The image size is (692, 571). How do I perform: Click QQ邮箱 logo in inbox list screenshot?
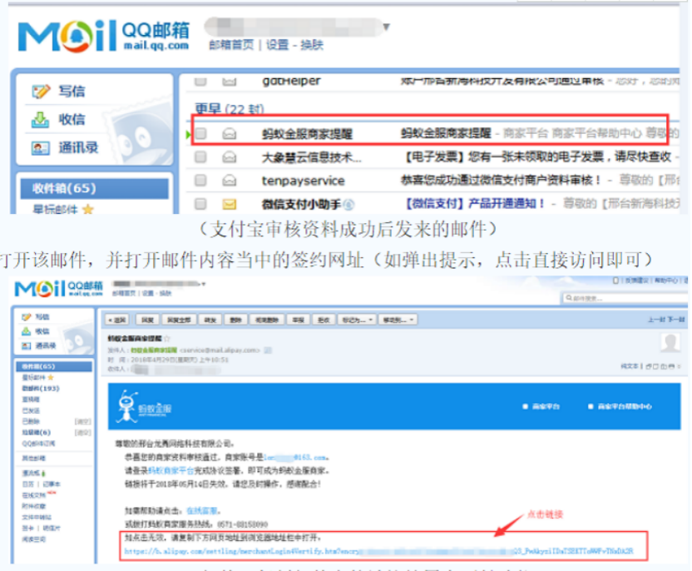[x=104, y=35]
